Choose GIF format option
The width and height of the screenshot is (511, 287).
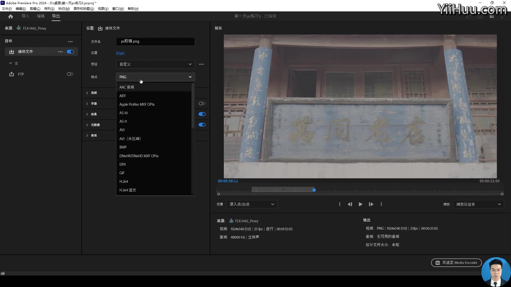154,173
